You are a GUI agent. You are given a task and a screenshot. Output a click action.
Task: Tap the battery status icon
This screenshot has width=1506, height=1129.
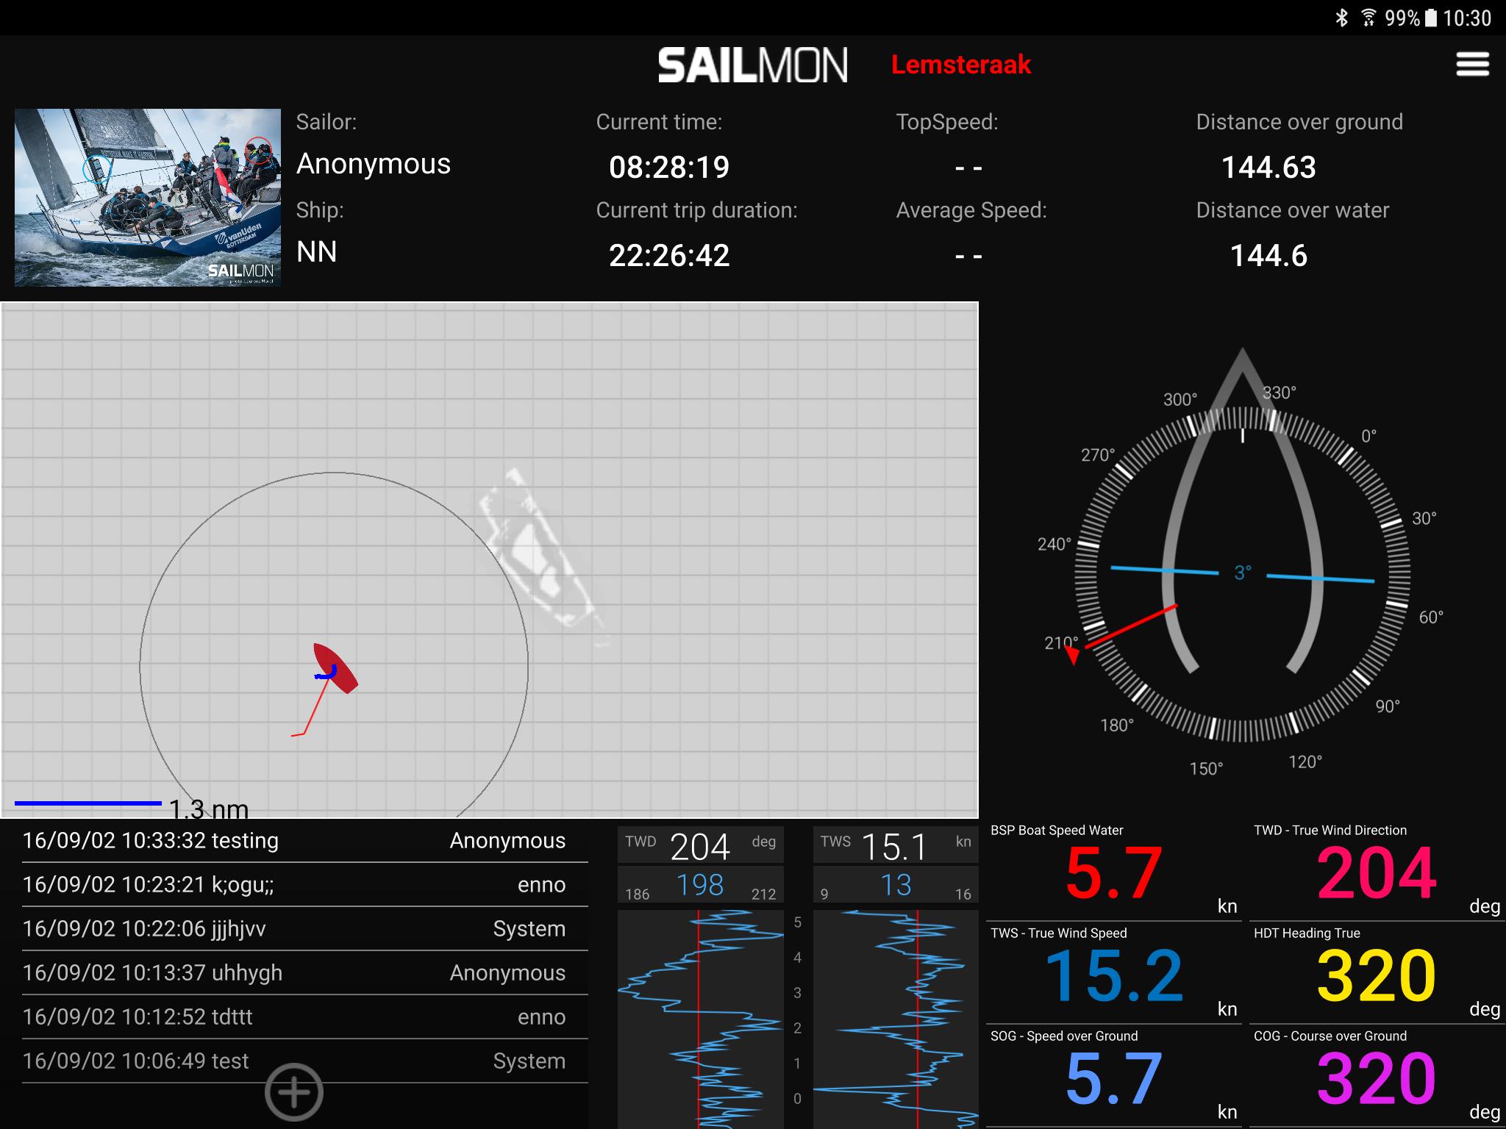click(x=1430, y=18)
